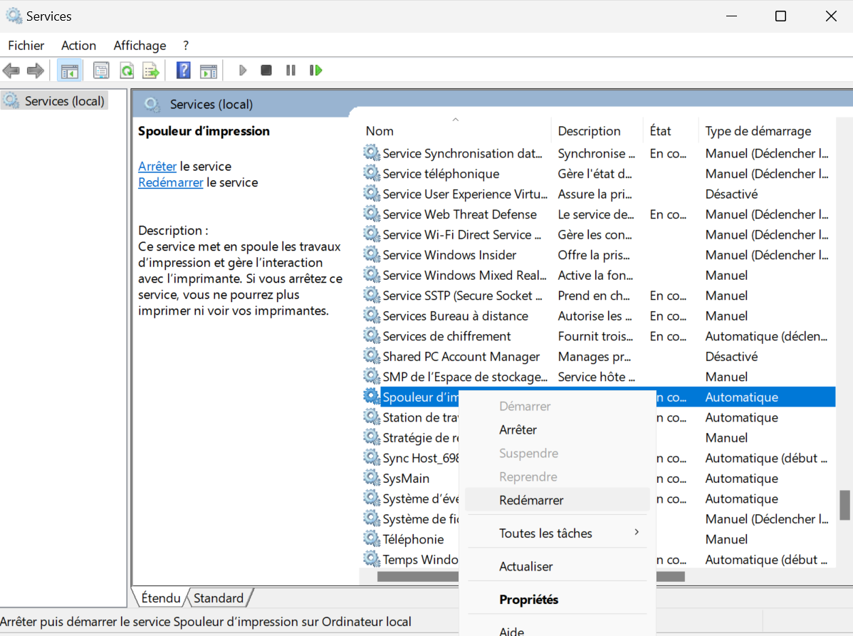Switch to the Standard tab
Viewport: 853px width, 636px height.
pyautogui.click(x=219, y=598)
